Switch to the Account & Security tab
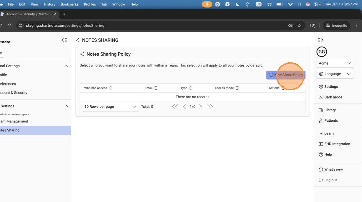The image size is (362, 202). 28,14
